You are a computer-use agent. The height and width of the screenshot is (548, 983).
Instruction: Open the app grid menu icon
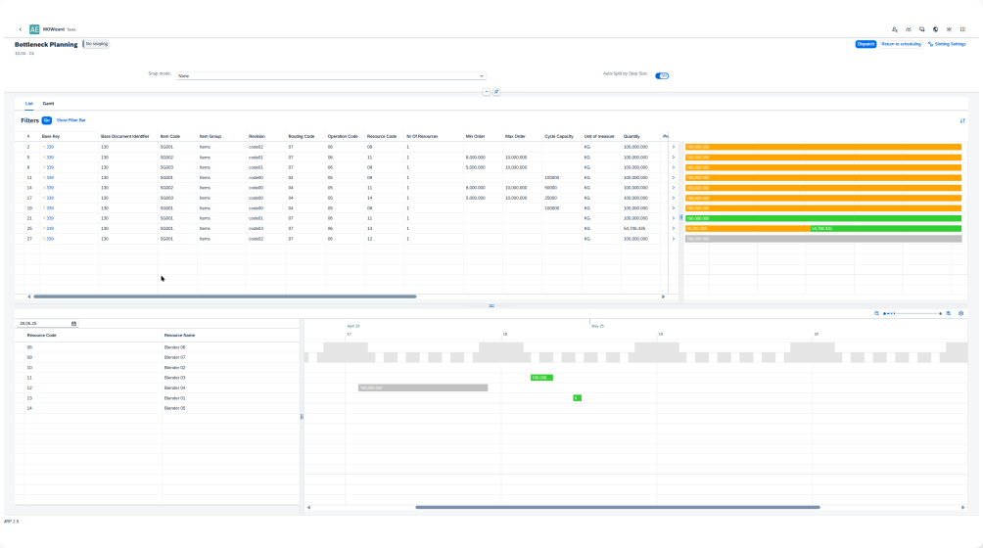point(962,29)
